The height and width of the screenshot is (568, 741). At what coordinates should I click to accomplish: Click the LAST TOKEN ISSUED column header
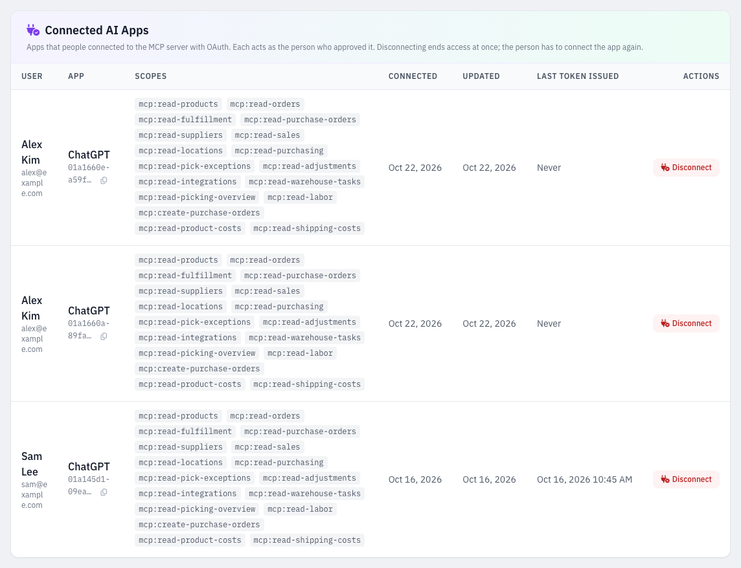tap(578, 76)
